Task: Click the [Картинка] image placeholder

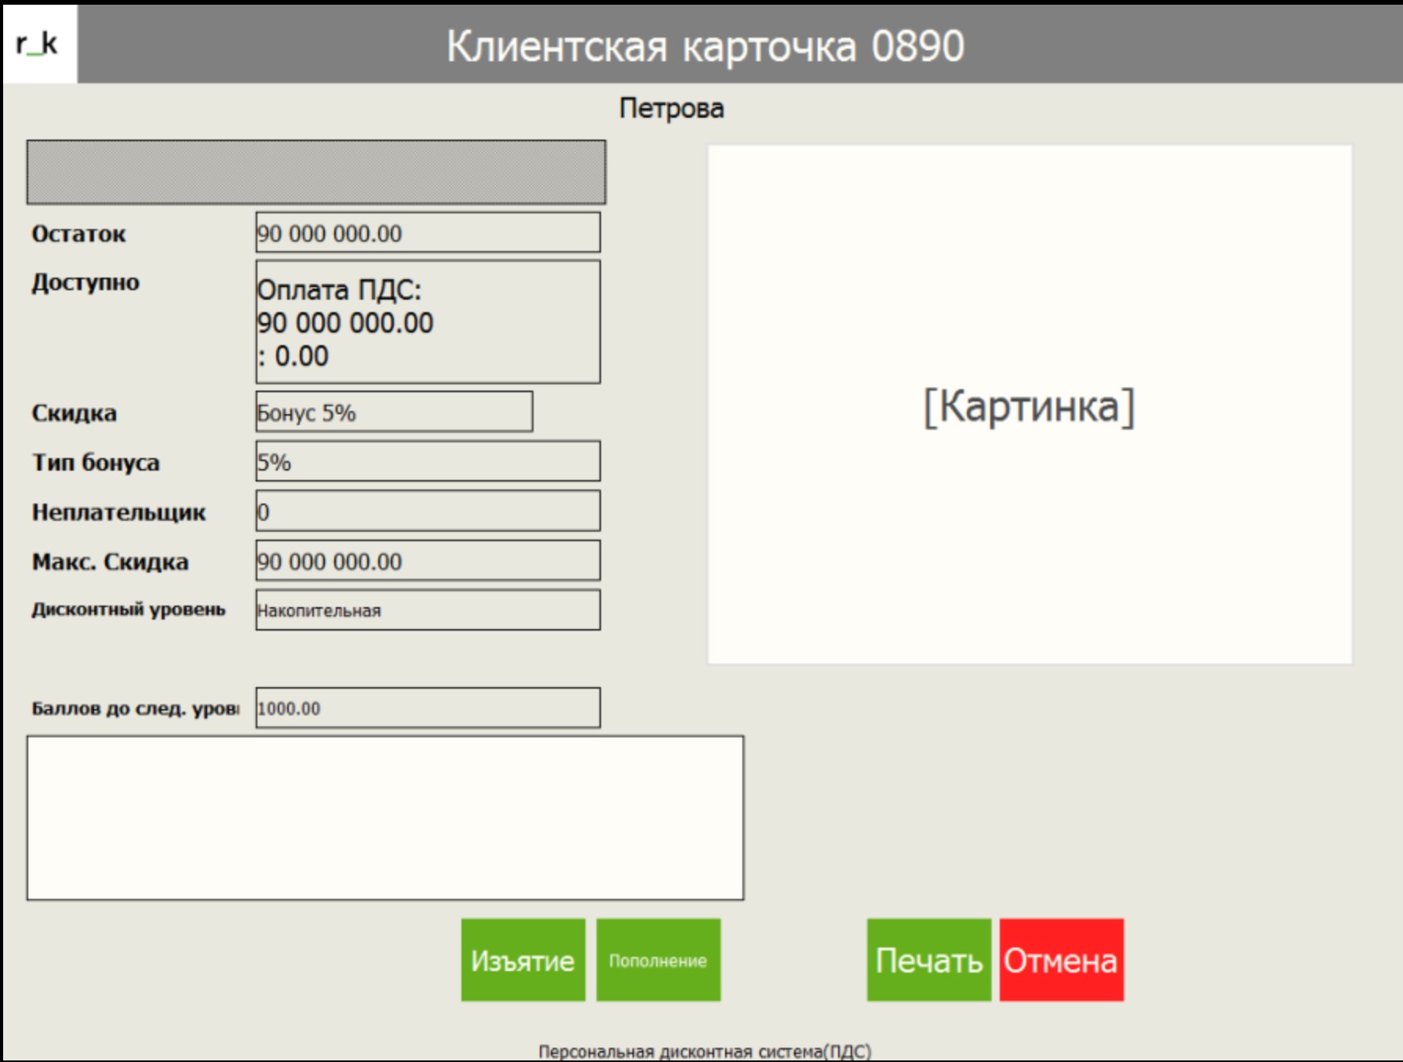Action: tap(1029, 405)
